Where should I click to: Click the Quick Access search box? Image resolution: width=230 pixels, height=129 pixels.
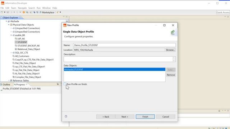[223, 13]
